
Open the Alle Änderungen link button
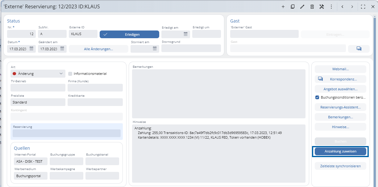pos(98,49)
